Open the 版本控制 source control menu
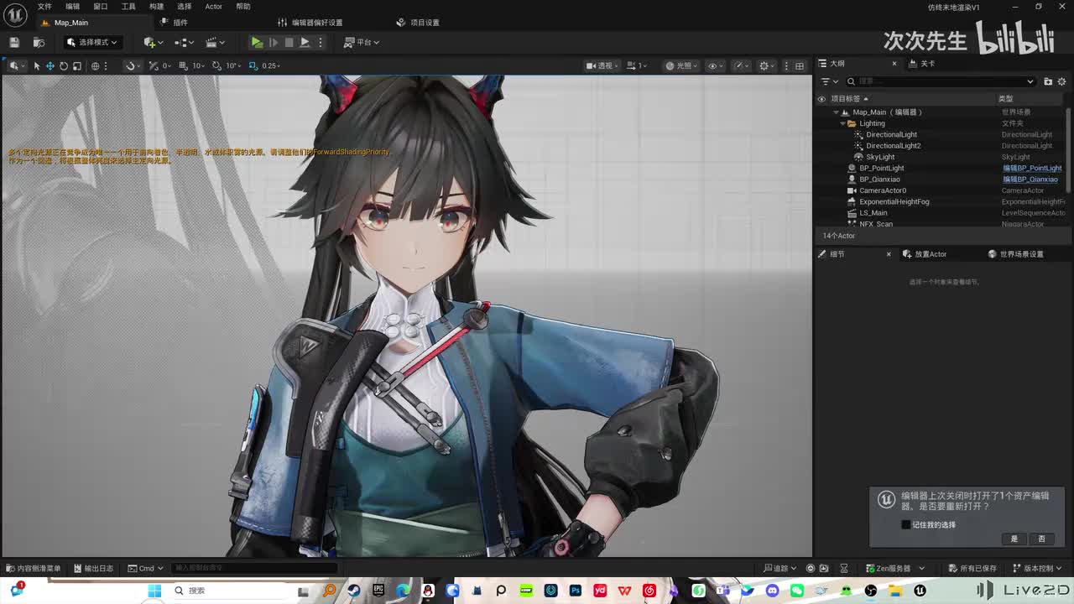Image resolution: width=1074 pixels, height=604 pixels. pyautogui.click(x=1038, y=569)
